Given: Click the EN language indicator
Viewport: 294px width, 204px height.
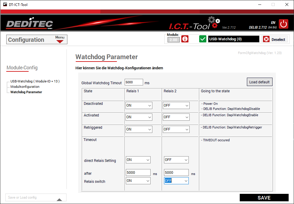Looking at the screenshot, I should (273, 23).
